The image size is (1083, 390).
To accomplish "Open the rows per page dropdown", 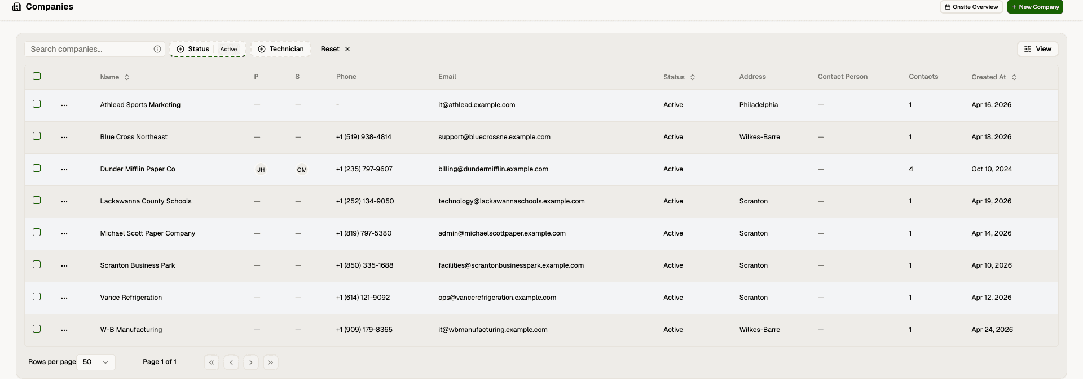I will tap(96, 362).
